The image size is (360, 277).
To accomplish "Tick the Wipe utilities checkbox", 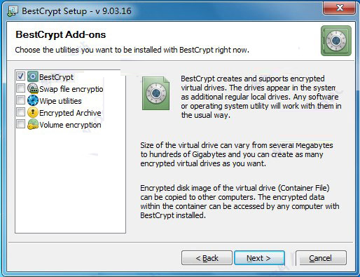I will [x=20, y=100].
